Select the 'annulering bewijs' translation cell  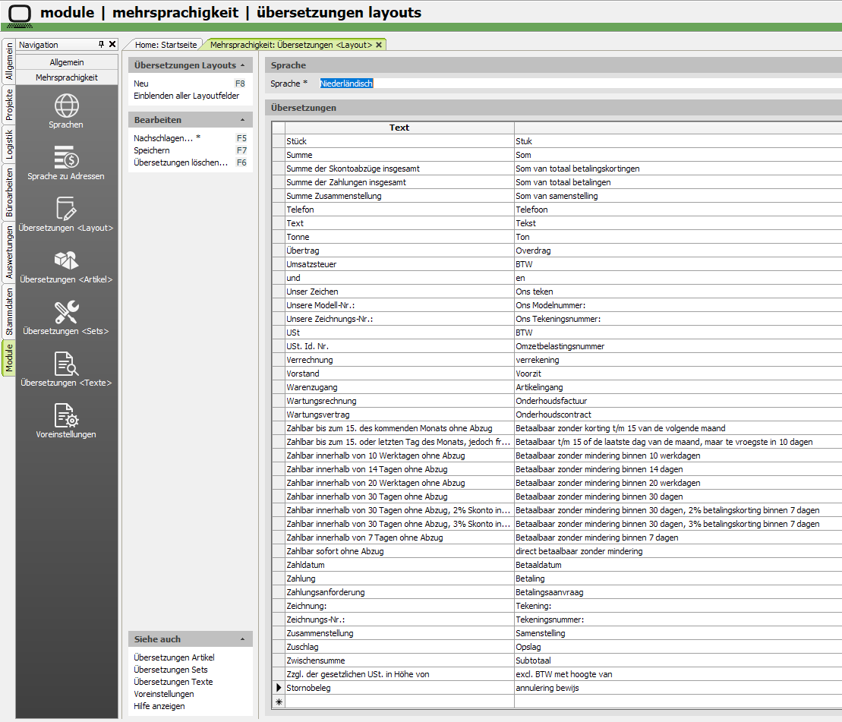pos(678,688)
